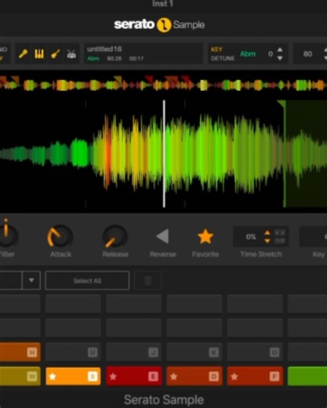This screenshot has height=408, width=327.
Task: Trigger the orange pad labeled H
Action: pyautogui.click(x=20, y=352)
